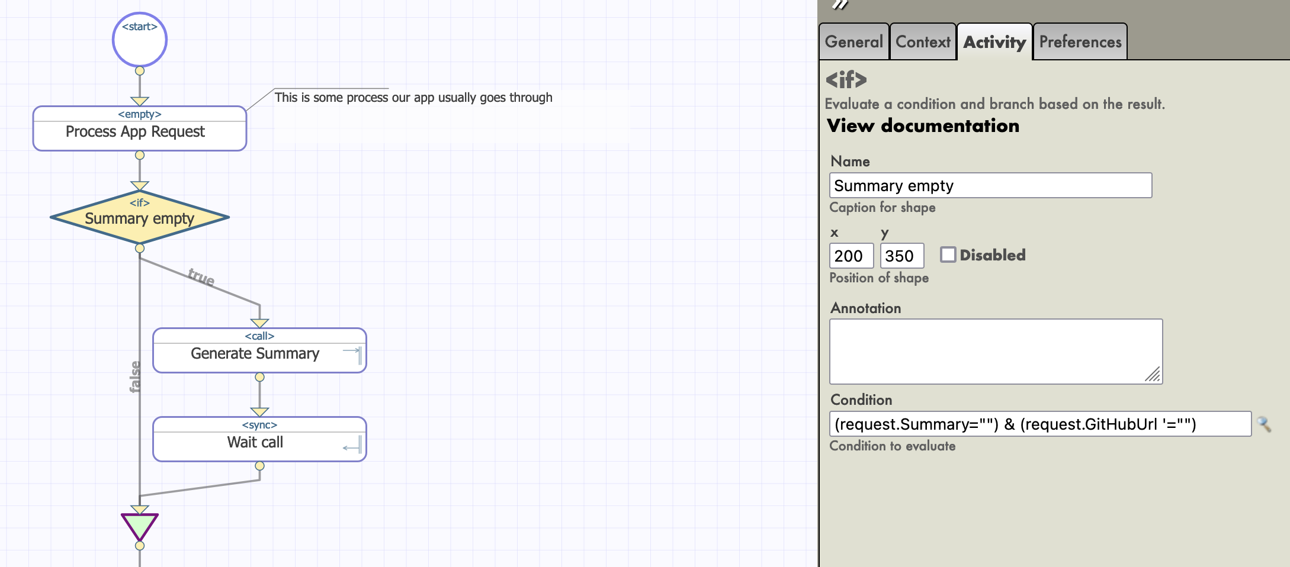Click the output connector under start node

click(x=140, y=71)
